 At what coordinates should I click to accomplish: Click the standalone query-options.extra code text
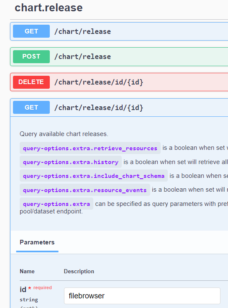(56, 204)
